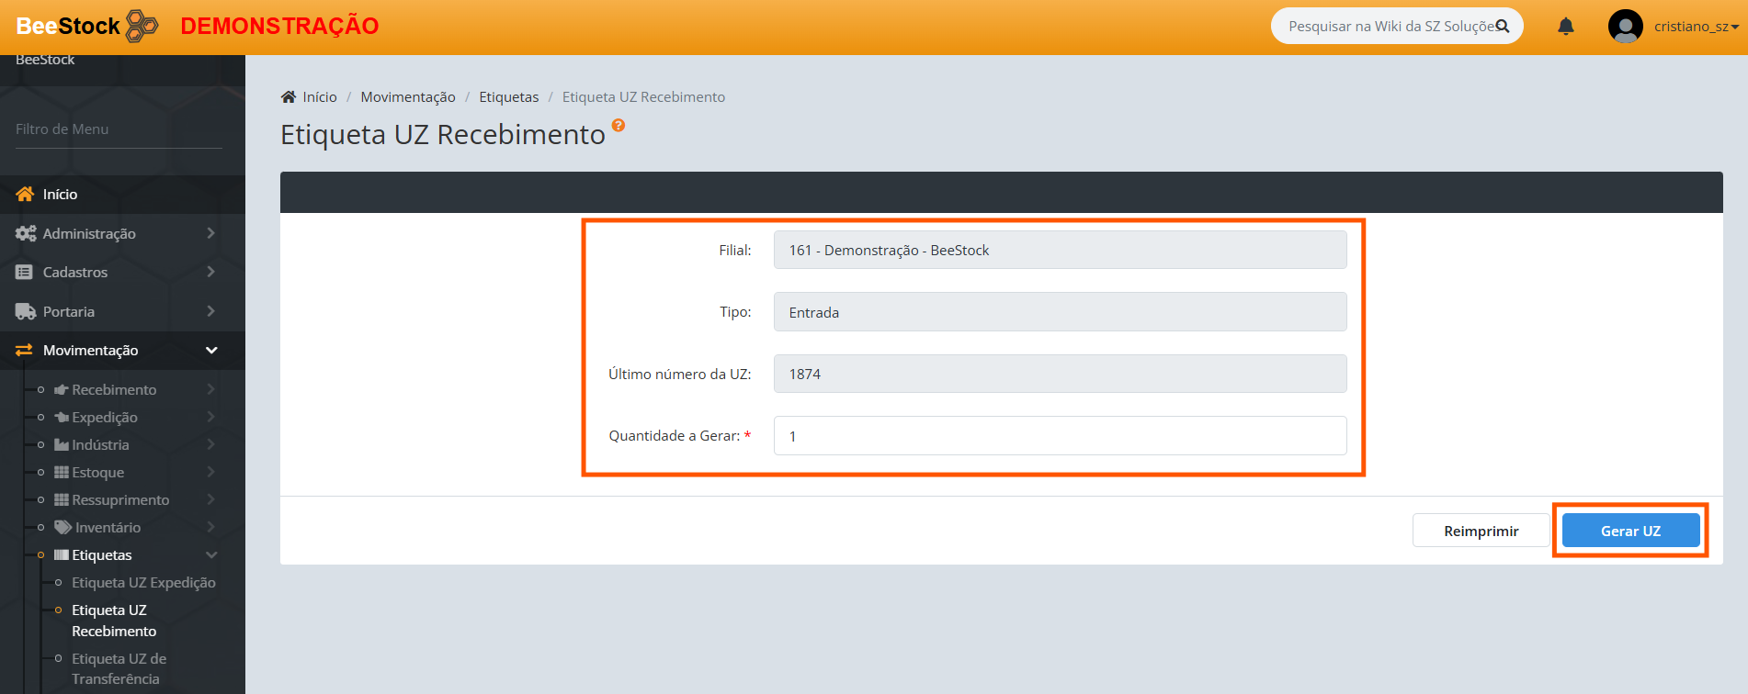Viewport: 1748px width, 694px height.
Task: Collapse the Etiquetas submenu
Action: point(211,555)
